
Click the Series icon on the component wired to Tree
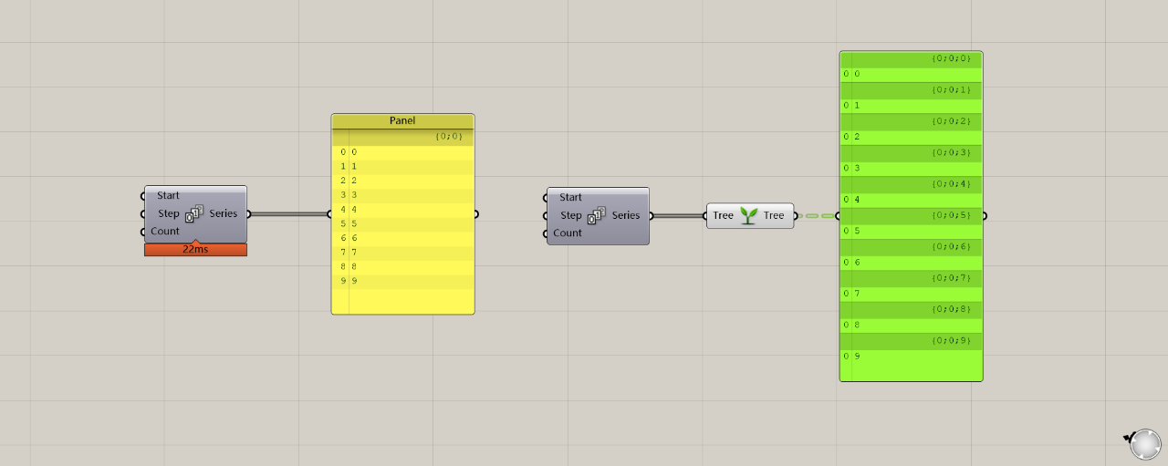pyautogui.click(x=597, y=216)
